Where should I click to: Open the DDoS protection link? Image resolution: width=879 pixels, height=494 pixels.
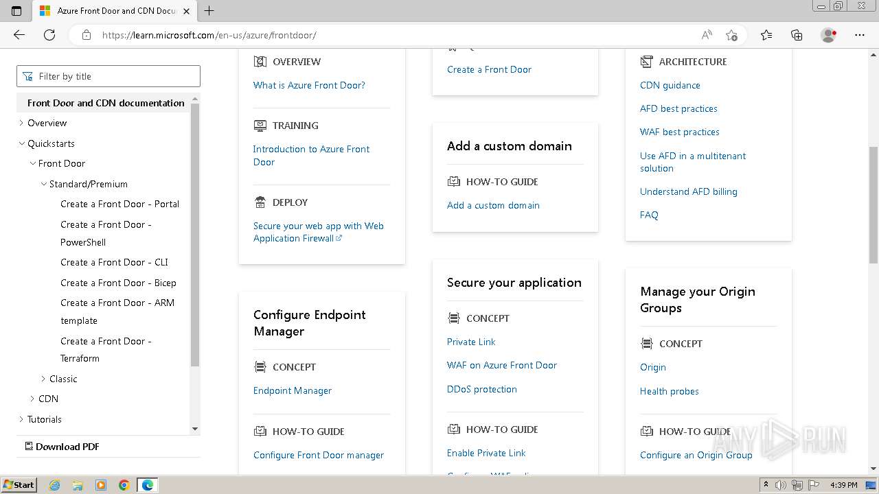(x=482, y=389)
